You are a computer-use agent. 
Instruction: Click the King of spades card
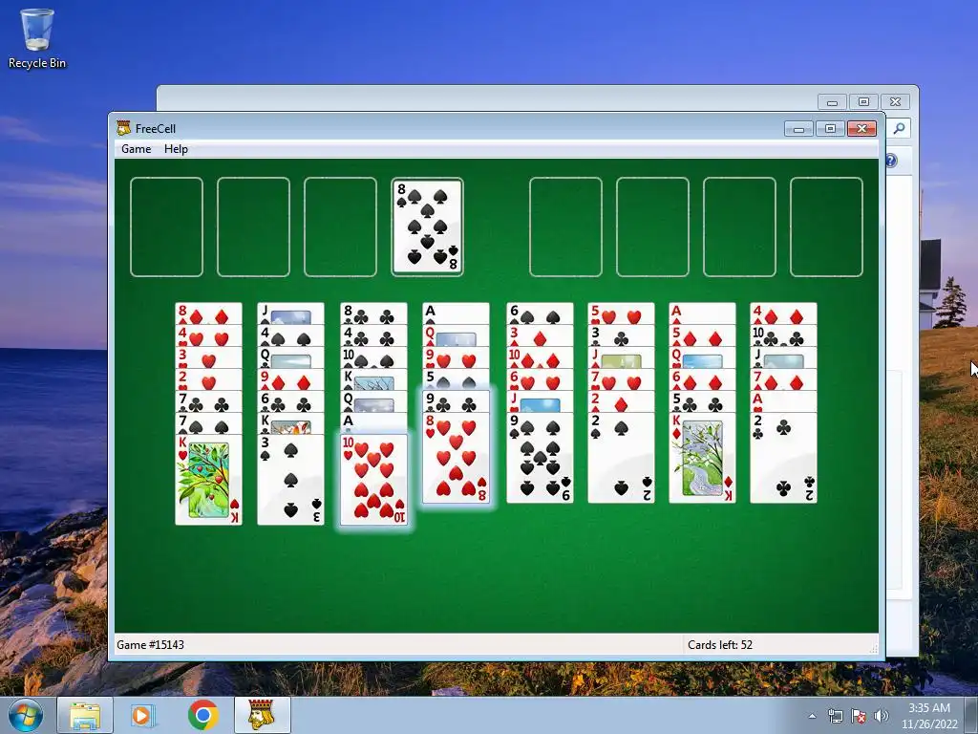tap(373, 379)
